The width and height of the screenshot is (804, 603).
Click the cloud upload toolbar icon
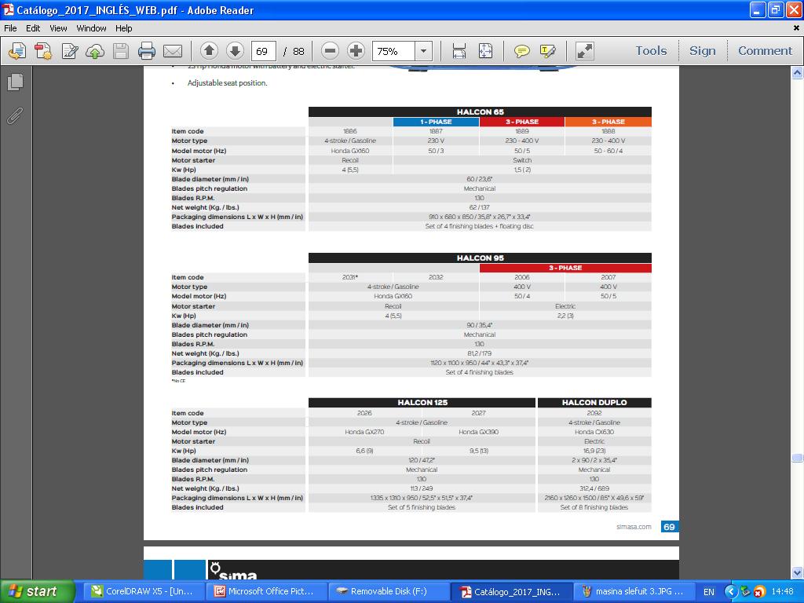coord(95,51)
